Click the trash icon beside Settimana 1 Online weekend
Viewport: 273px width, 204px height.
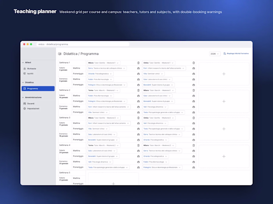pos(193,63)
